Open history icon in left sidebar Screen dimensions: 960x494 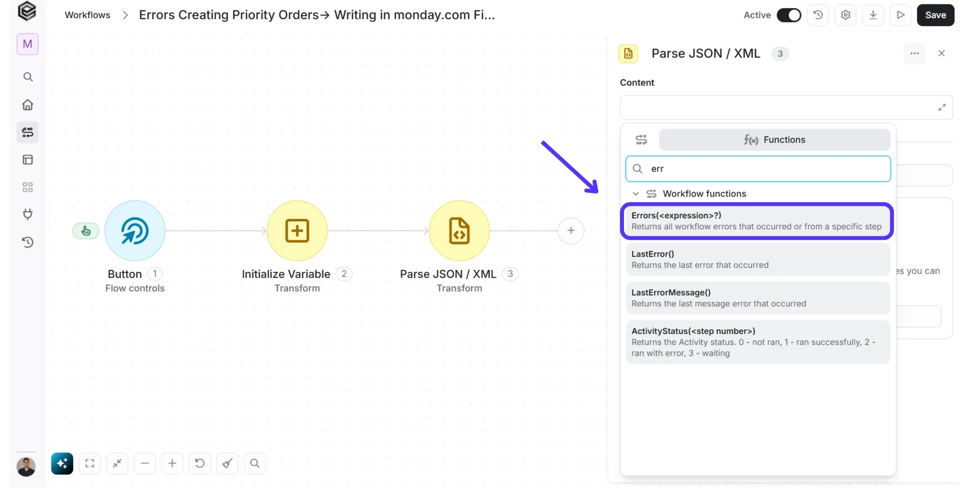[x=28, y=242]
